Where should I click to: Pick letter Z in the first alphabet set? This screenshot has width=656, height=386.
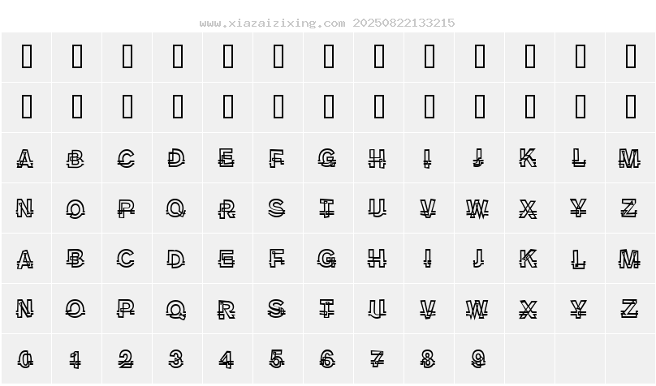pos(631,208)
